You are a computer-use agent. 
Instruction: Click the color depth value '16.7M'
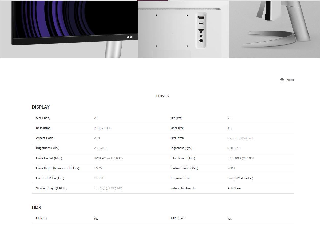[x=98, y=168]
